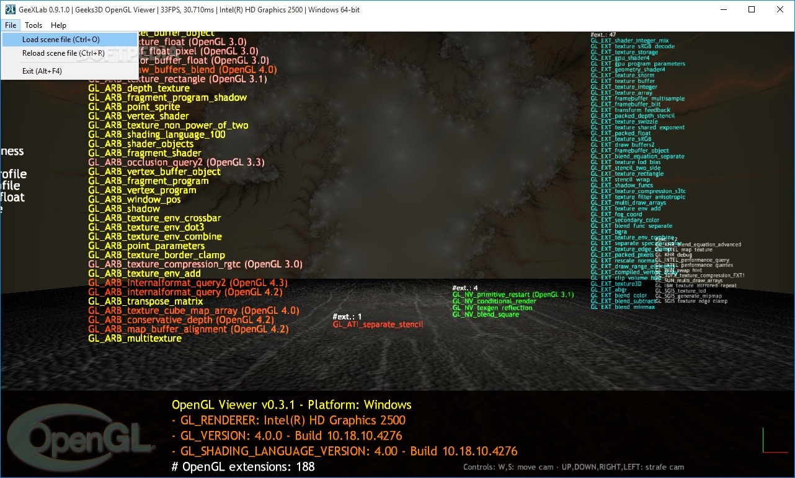This screenshot has height=478, width=795.
Task: Click GL_ARB_fragment_program_shadow text
Action: (167, 98)
